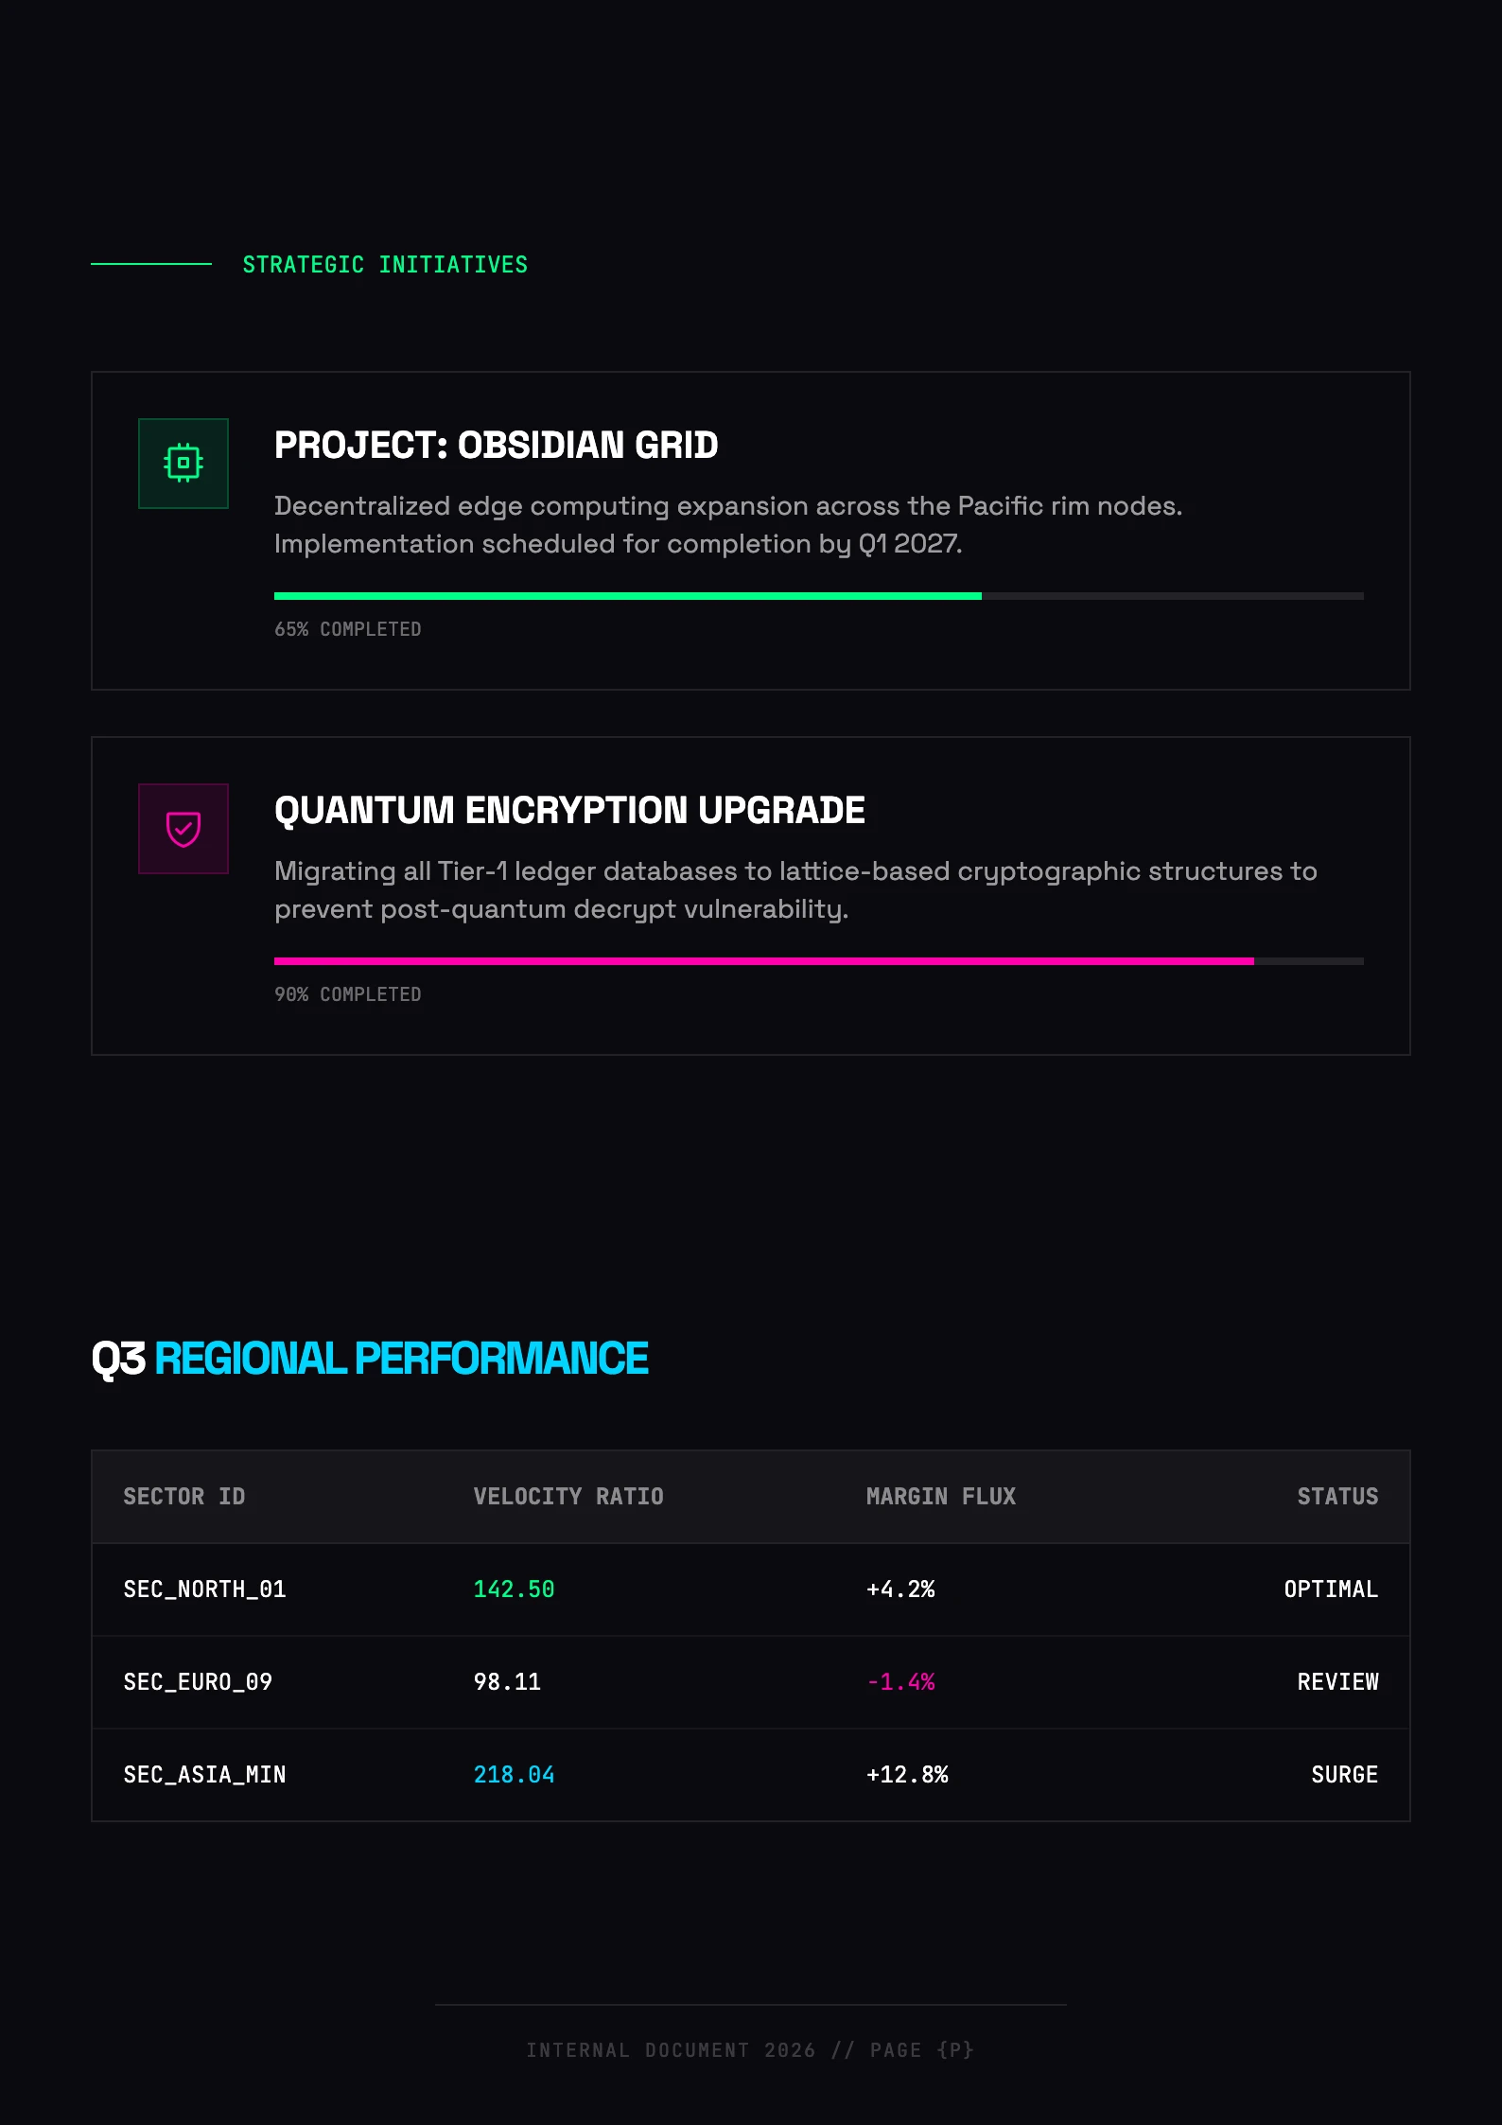
Task: Click the -1.4% margin flux value
Action: (x=900, y=1682)
